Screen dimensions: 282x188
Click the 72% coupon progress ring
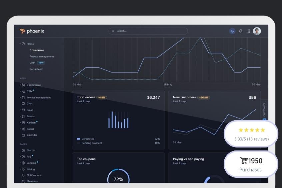coord(118,176)
